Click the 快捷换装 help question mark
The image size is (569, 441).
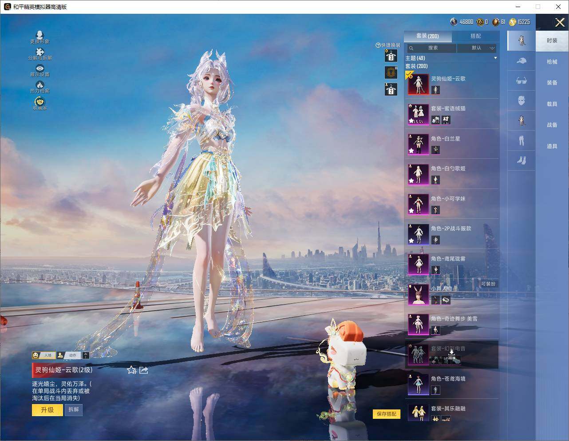tap(378, 45)
